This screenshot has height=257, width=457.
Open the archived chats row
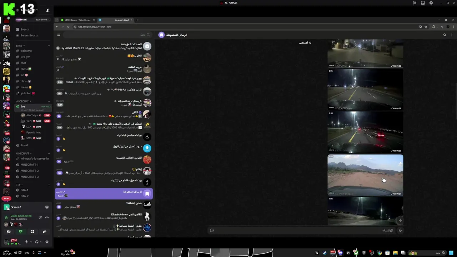coord(104,46)
